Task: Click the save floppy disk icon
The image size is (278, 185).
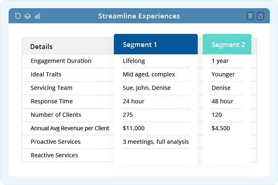Action: 260,16
